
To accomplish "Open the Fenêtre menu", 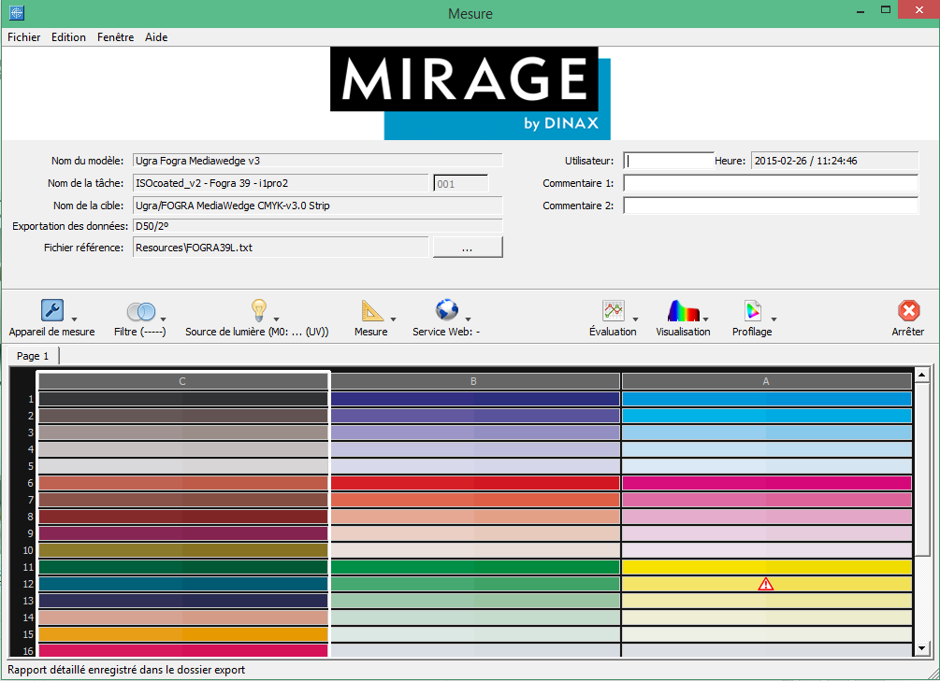I will click(x=116, y=37).
